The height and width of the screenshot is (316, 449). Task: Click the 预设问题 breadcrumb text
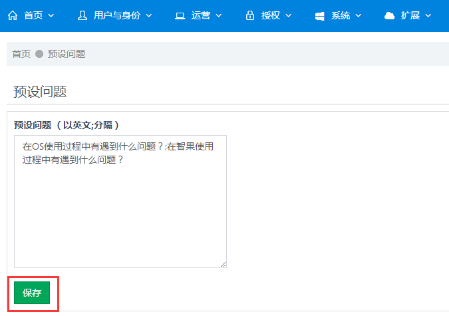pos(67,54)
